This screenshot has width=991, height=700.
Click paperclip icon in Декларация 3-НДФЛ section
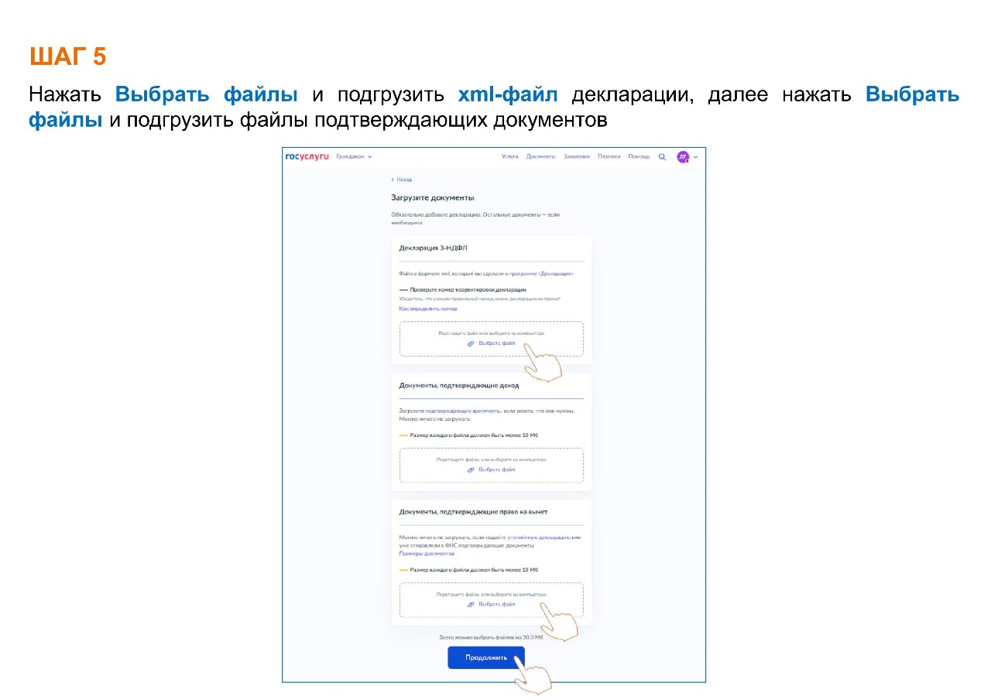click(471, 343)
